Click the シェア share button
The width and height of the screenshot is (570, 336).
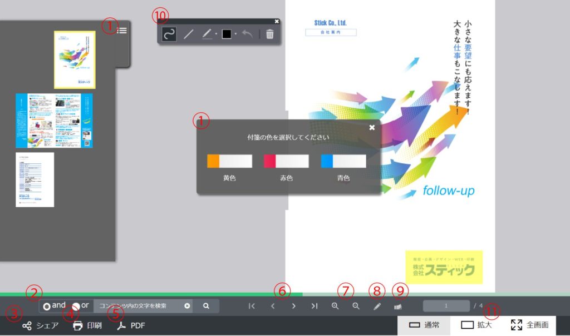tap(40, 326)
